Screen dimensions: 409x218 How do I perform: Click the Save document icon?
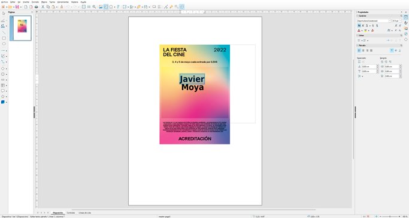17,7
